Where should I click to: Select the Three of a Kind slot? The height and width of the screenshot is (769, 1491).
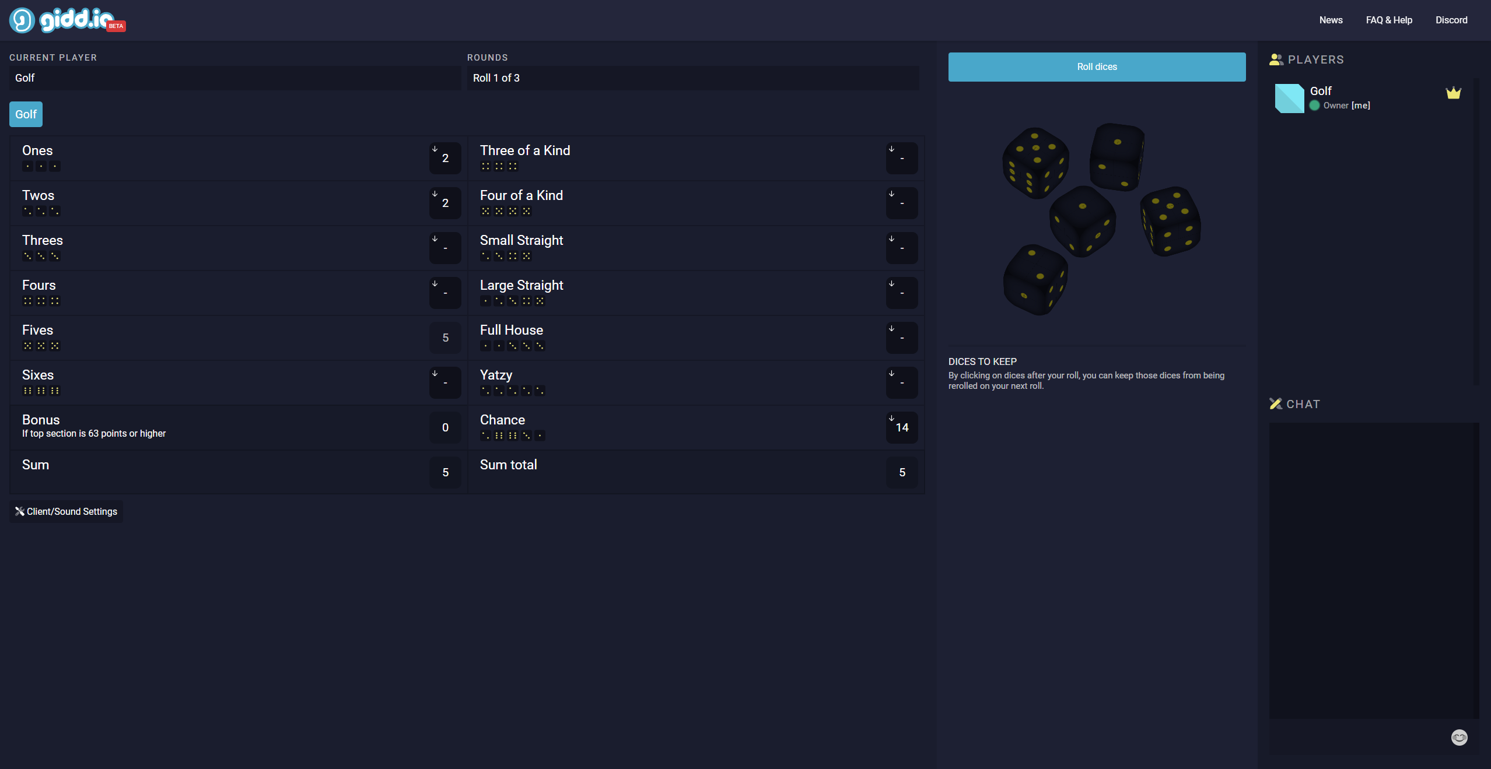tap(901, 158)
